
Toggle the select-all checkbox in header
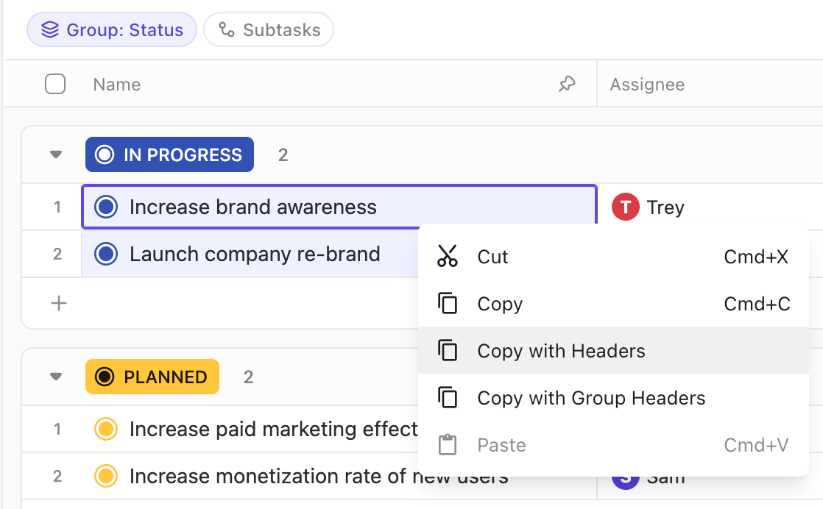coord(55,85)
